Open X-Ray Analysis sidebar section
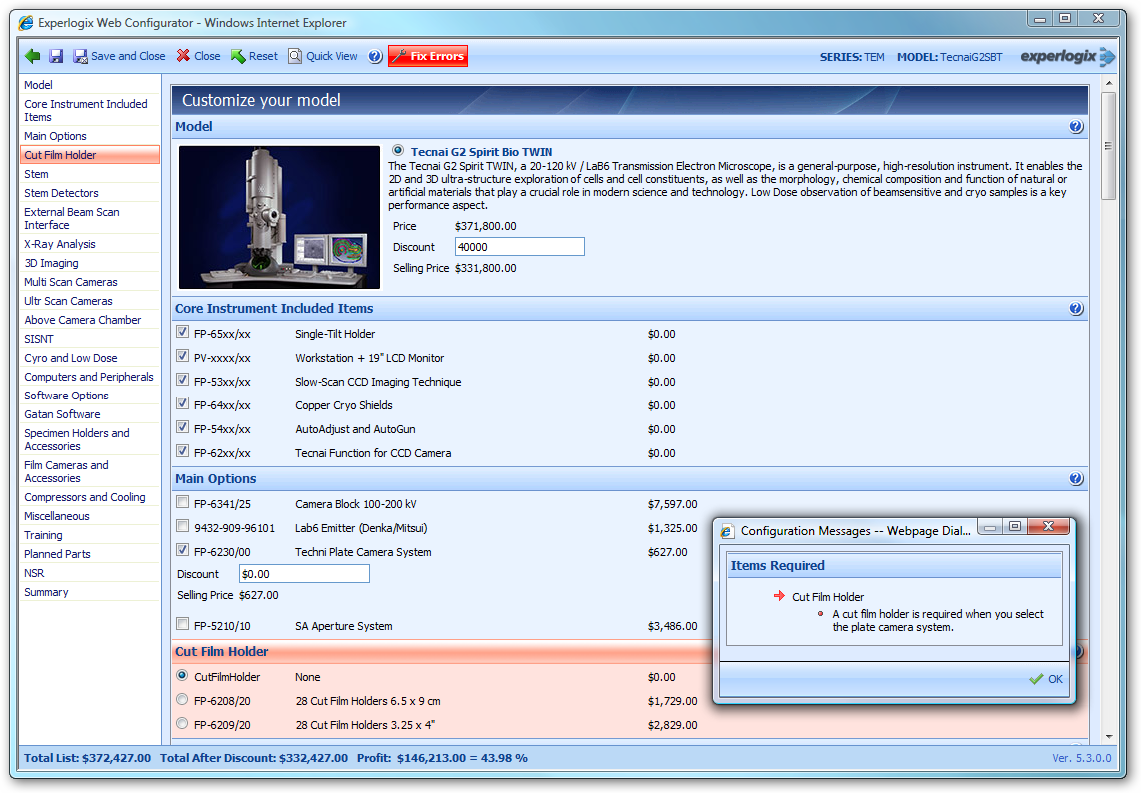The width and height of the screenshot is (1141, 793). (x=60, y=244)
